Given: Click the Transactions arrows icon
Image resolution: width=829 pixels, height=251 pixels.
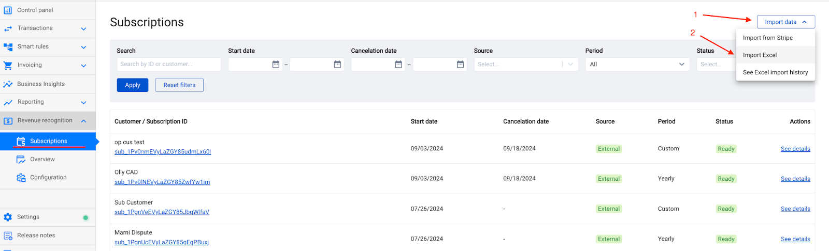Looking at the screenshot, I should 8,28.
